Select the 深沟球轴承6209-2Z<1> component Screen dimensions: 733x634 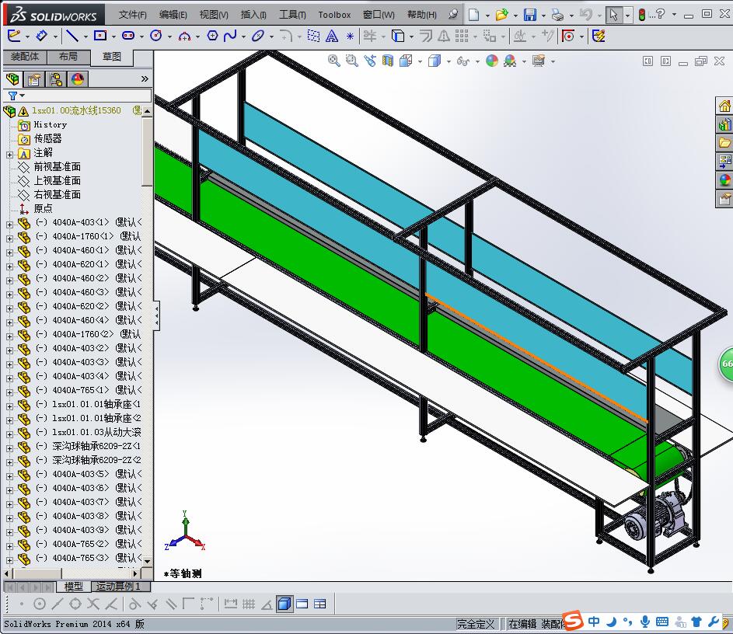pyautogui.click(x=96, y=446)
